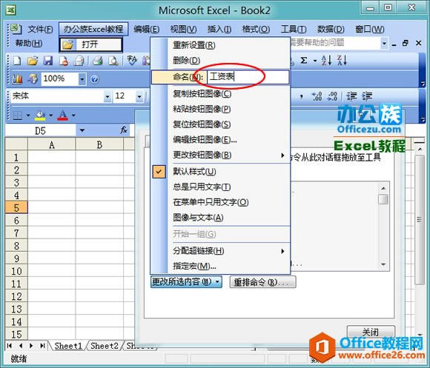Click the Spelling check icon

pyautogui.click(x=132, y=61)
